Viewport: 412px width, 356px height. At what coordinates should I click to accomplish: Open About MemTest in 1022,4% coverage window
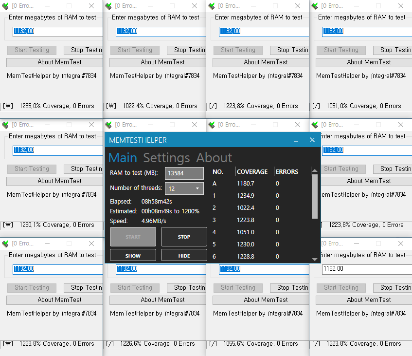[158, 62]
